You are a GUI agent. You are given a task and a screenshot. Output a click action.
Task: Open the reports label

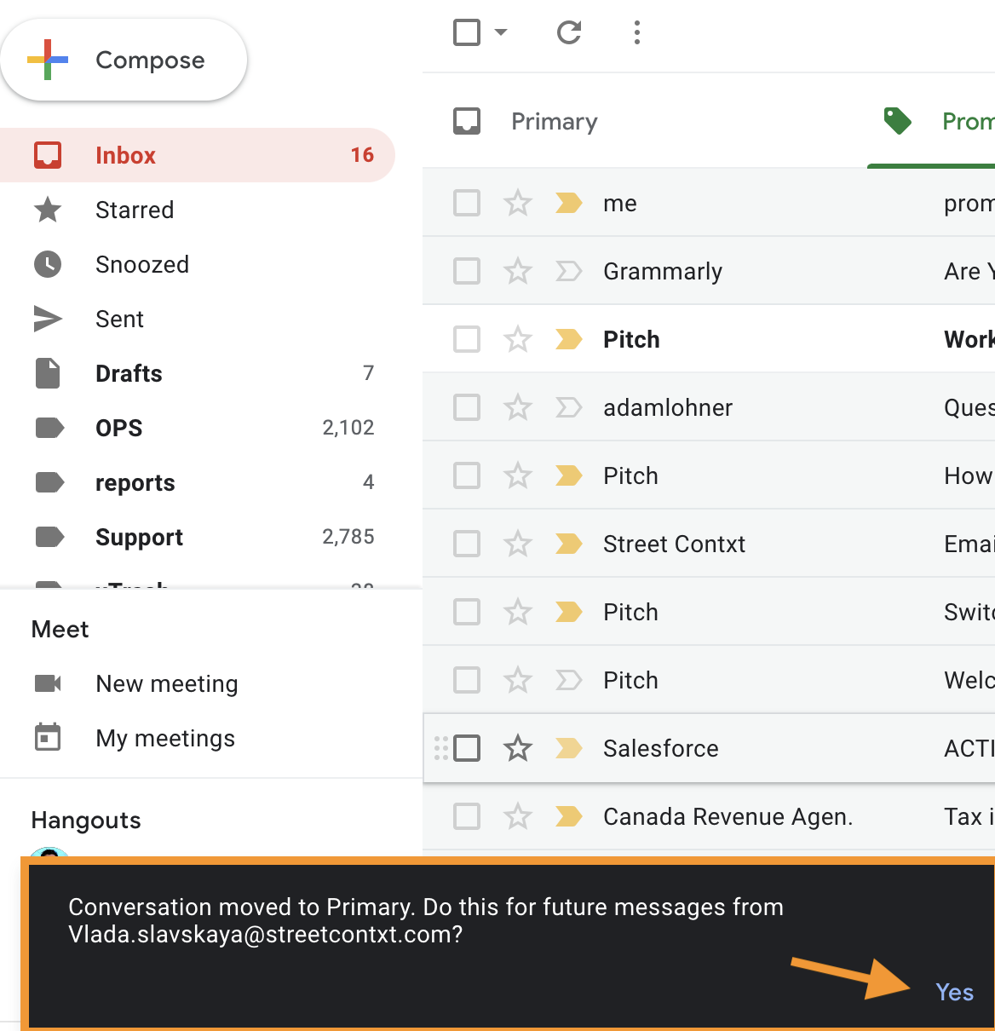click(198, 482)
